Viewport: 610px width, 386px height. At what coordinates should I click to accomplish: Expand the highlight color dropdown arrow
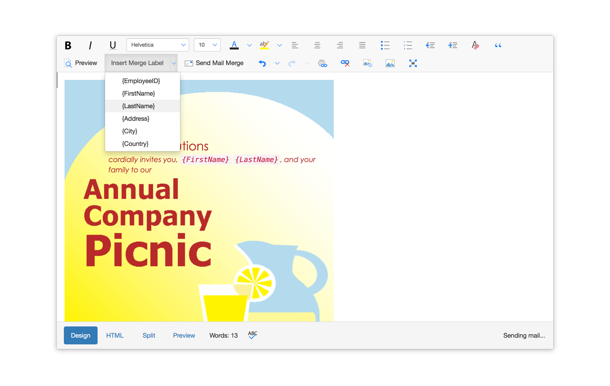280,45
